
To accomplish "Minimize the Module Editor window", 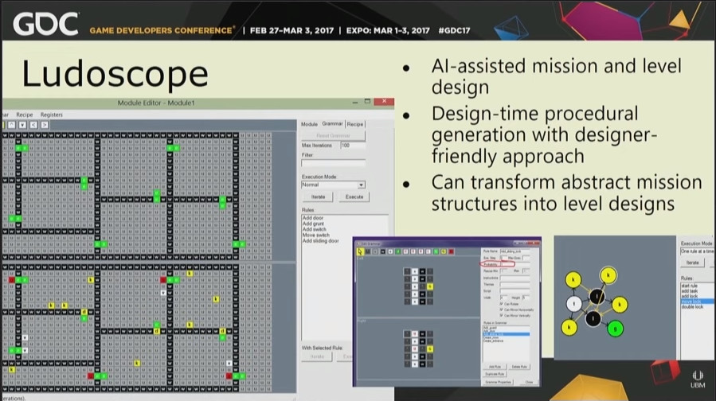I will (x=354, y=102).
